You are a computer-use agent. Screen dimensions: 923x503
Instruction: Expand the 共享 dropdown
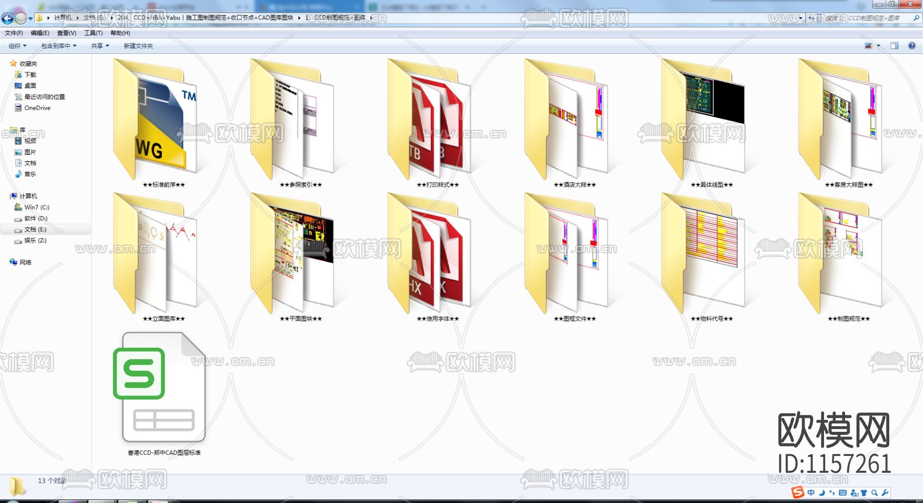[x=100, y=46]
